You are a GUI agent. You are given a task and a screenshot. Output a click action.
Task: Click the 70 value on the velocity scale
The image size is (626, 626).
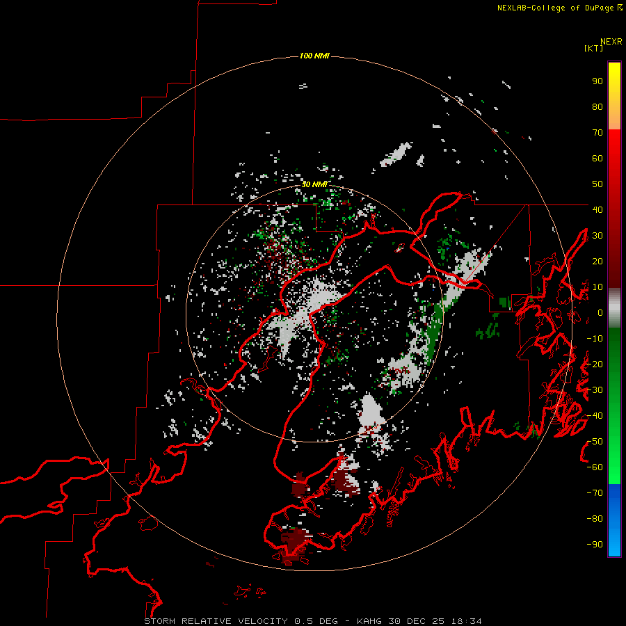(x=597, y=133)
